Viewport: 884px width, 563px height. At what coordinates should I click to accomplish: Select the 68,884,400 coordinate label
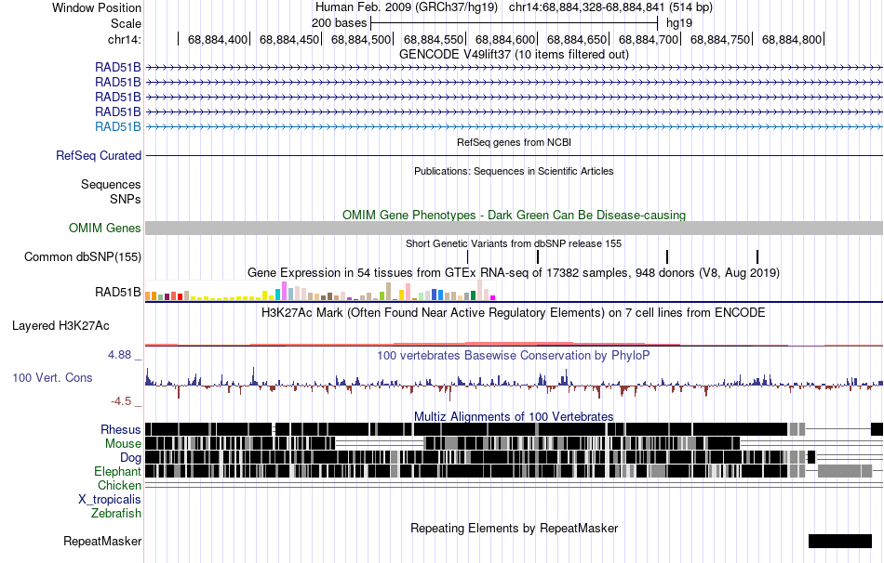point(218,39)
